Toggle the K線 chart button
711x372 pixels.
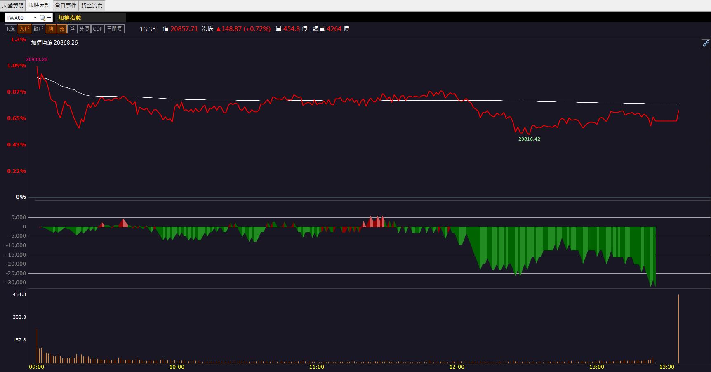pos(11,29)
